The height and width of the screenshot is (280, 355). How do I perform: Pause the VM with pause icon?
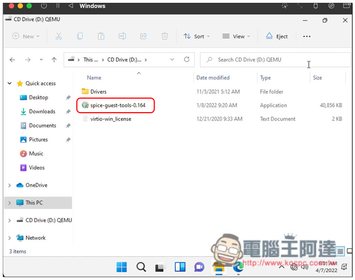coord(58,6)
